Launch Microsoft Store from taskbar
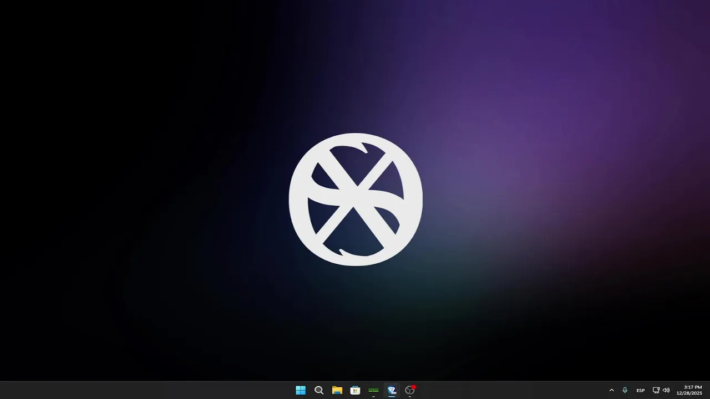The height and width of the screenshot is (399, 710). point(356,390)
